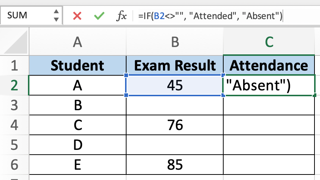Open the fx Insert Function dialog
Viewport: 320px width, 180px height.
[121, 16]
